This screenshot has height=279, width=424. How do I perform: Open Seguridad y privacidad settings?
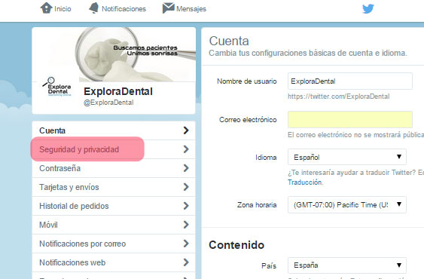click(114, 149)
